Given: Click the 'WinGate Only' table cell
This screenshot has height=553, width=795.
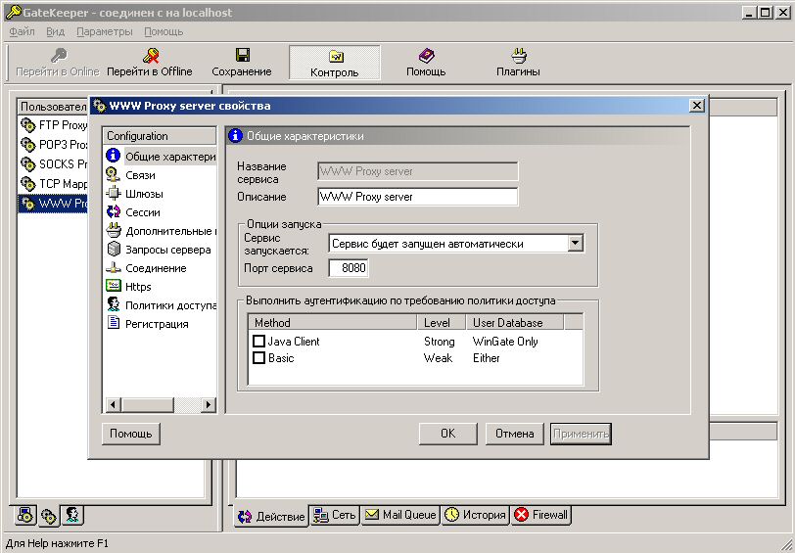Looking at the screenshot, I should click(505, 342).
